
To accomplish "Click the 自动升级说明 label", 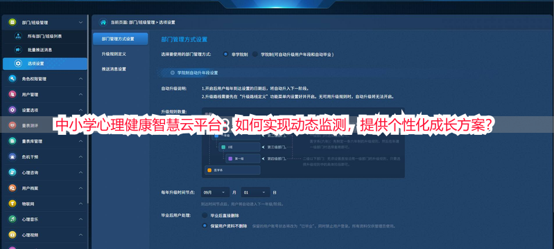I will point(174,88).
